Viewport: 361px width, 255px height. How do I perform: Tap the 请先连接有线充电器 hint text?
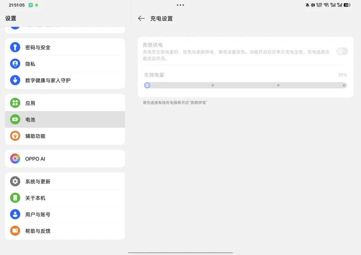point(175,102)
